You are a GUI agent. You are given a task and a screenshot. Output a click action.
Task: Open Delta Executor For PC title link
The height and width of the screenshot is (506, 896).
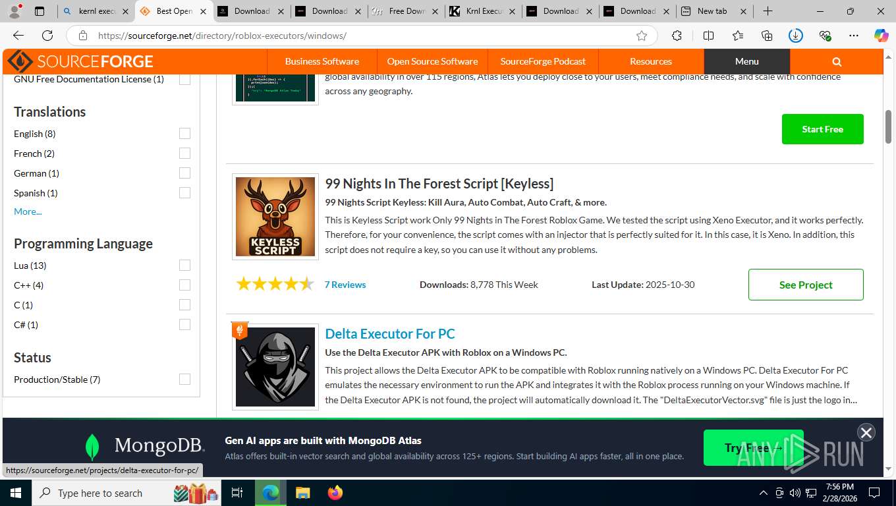tap(390, 333)
